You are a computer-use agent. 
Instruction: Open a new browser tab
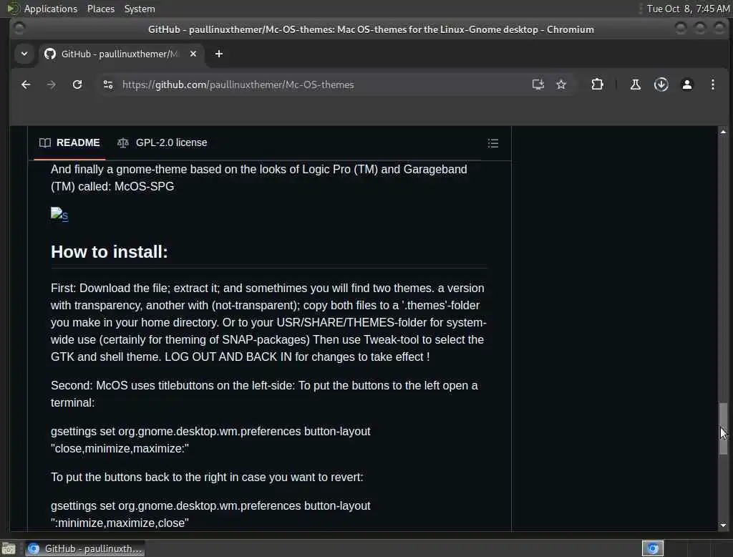click(x=219, y=54)
